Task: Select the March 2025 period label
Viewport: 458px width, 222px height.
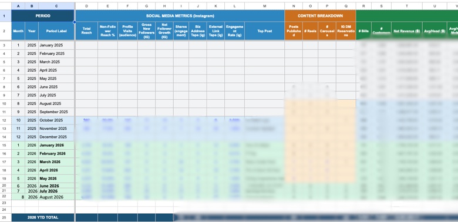Action: click(56, 62)
